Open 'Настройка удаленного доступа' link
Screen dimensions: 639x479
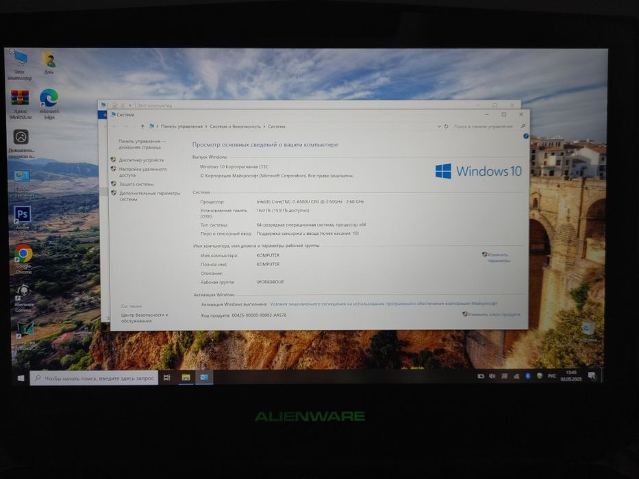142,172
